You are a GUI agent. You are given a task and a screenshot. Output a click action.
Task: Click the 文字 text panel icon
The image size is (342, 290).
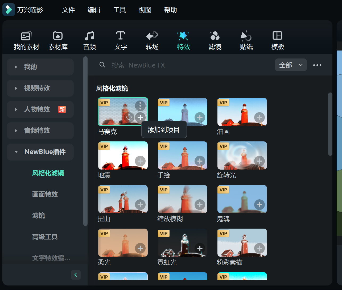click(x=121, y=40)
